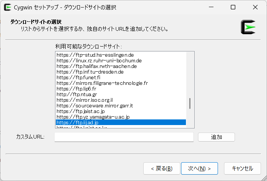Click the large Cygwin logo in the header
The image size is (267, 181).
pyautogui.click(x=248, y=27)
